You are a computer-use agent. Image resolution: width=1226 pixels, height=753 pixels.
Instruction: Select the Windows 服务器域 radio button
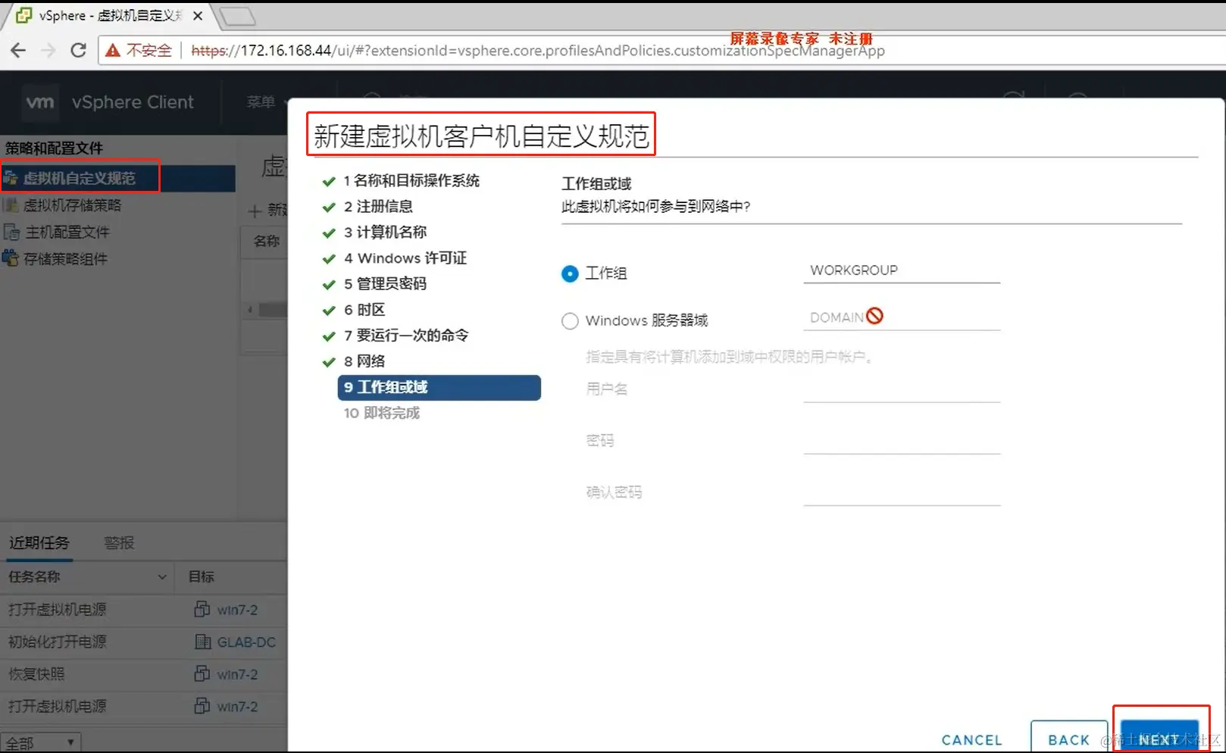570,321
